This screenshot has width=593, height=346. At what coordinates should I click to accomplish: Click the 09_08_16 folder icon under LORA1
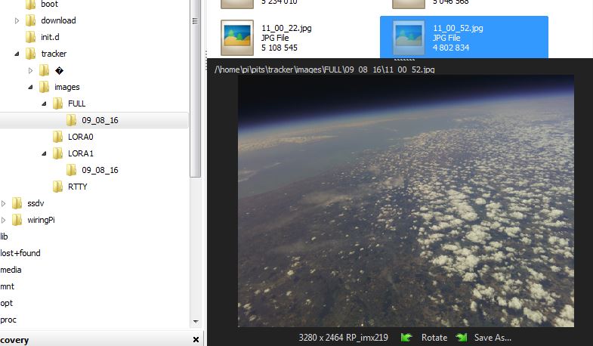(x=72, y=170)
